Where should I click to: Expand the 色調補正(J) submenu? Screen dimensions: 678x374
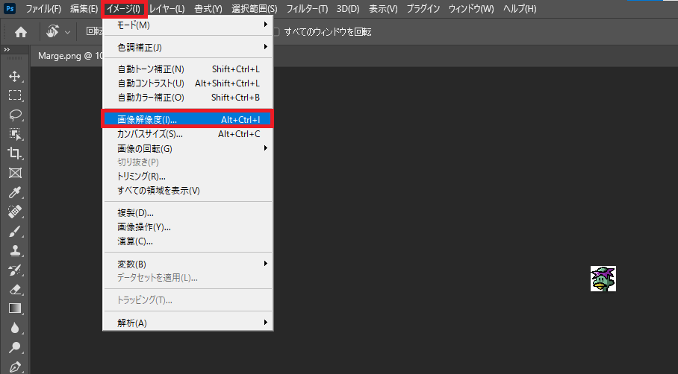187,48
